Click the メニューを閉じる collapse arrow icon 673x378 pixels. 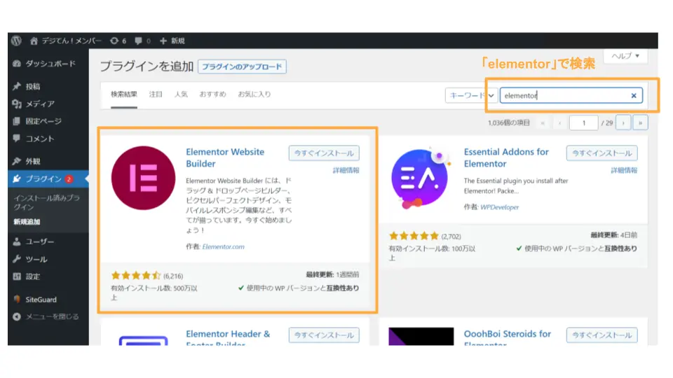(x=17, y=316)
